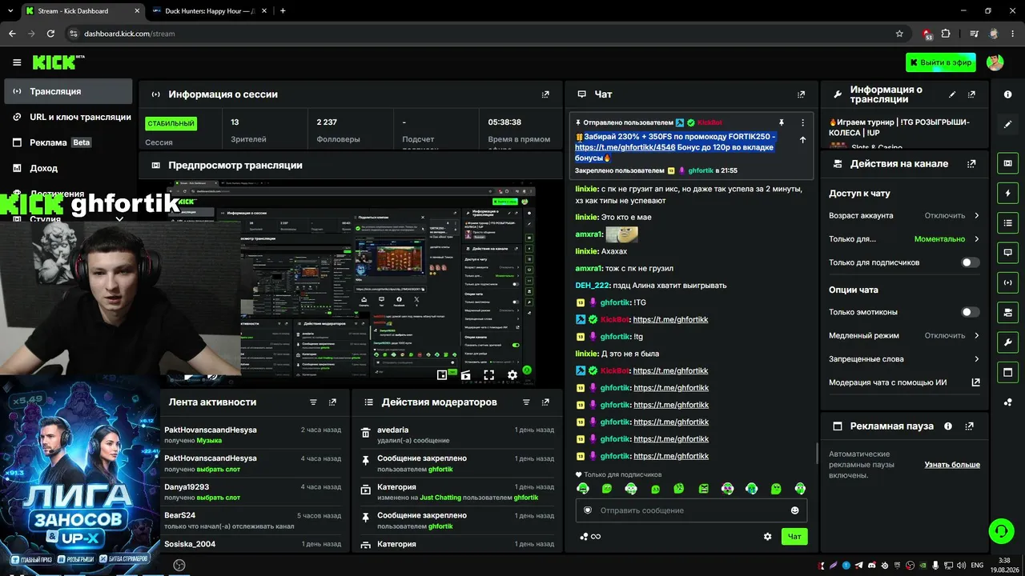Bookmark this page with the star icon

pos(899,34)
